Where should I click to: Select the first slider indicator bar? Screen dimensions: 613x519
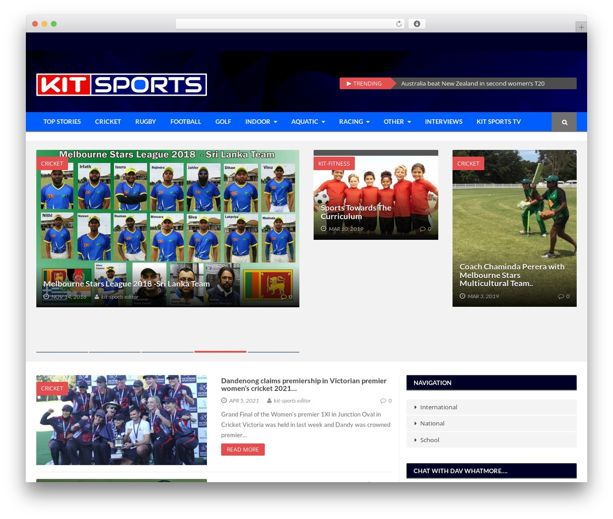pyautogui.click(x=62, y=351)
